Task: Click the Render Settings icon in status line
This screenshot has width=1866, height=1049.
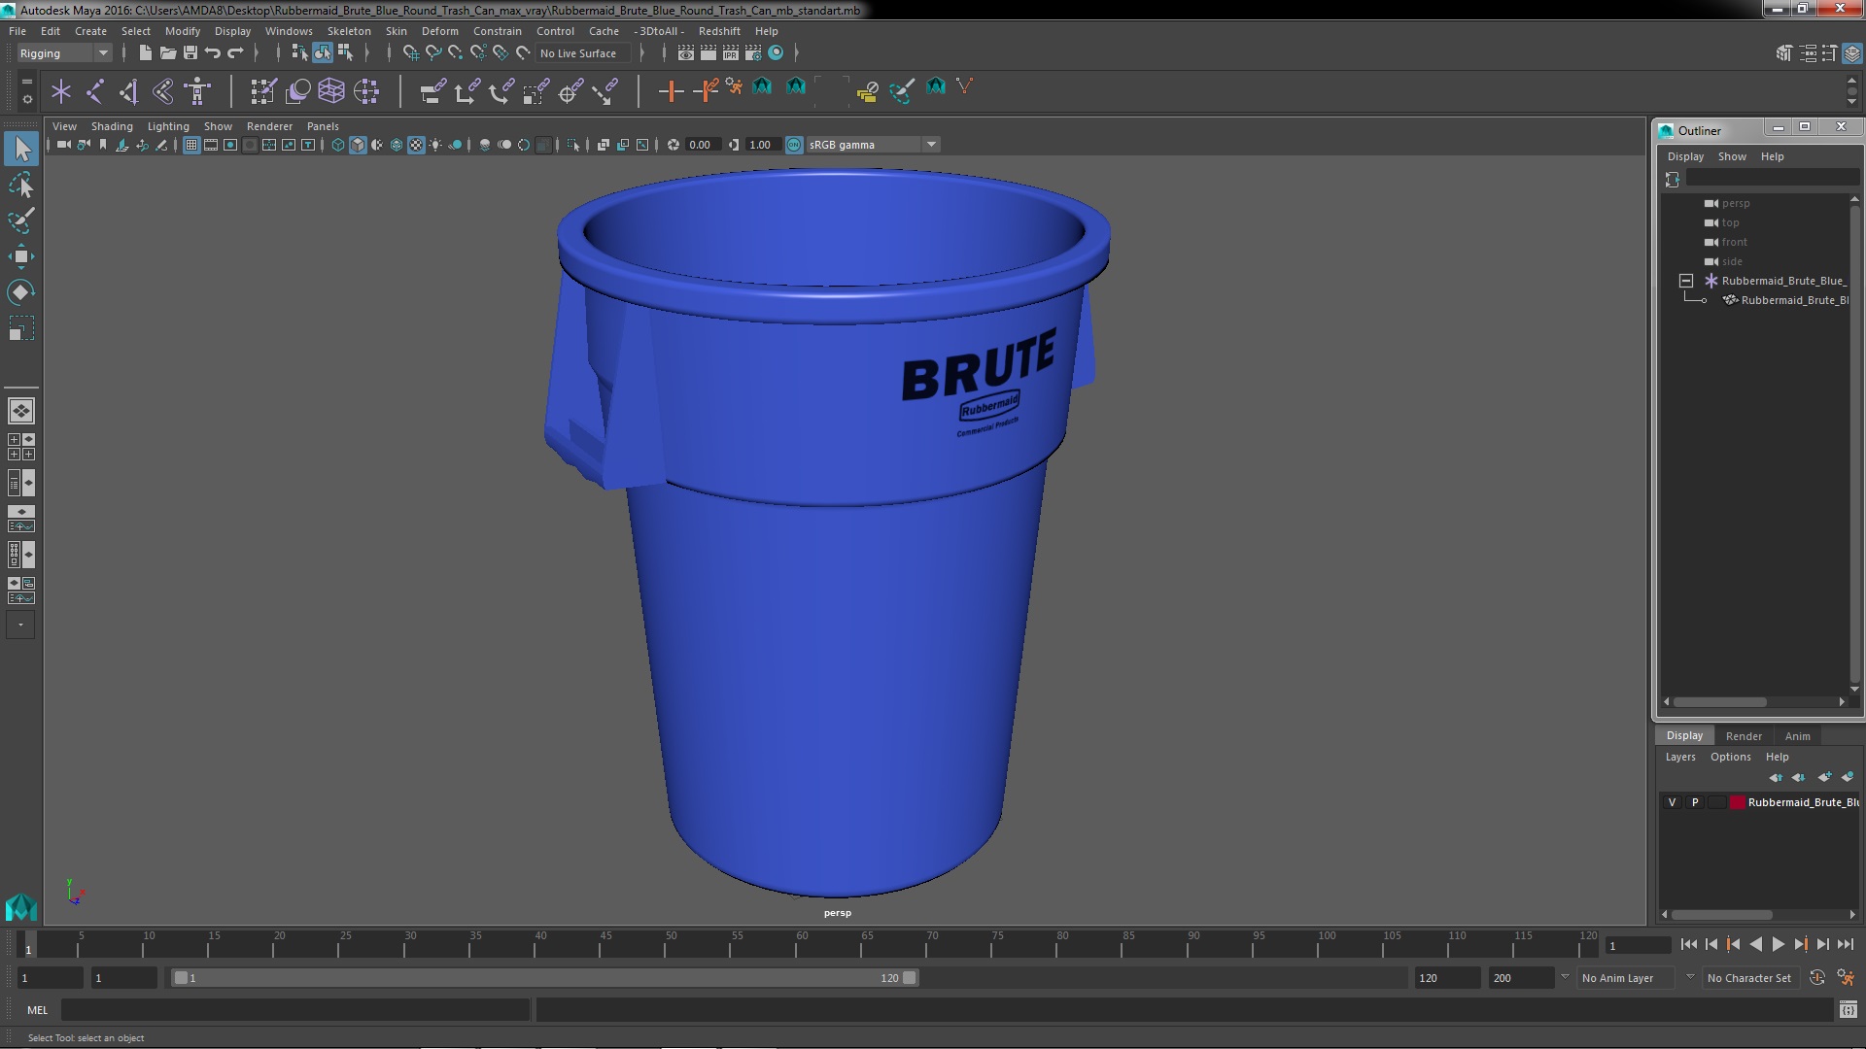Action: 752,53
